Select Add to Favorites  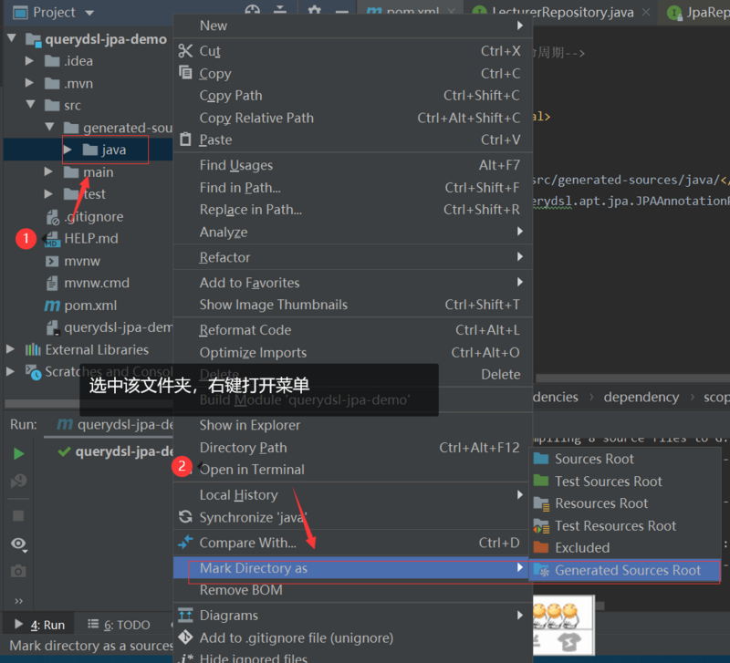pyautogui.click(x=353, y=283)
